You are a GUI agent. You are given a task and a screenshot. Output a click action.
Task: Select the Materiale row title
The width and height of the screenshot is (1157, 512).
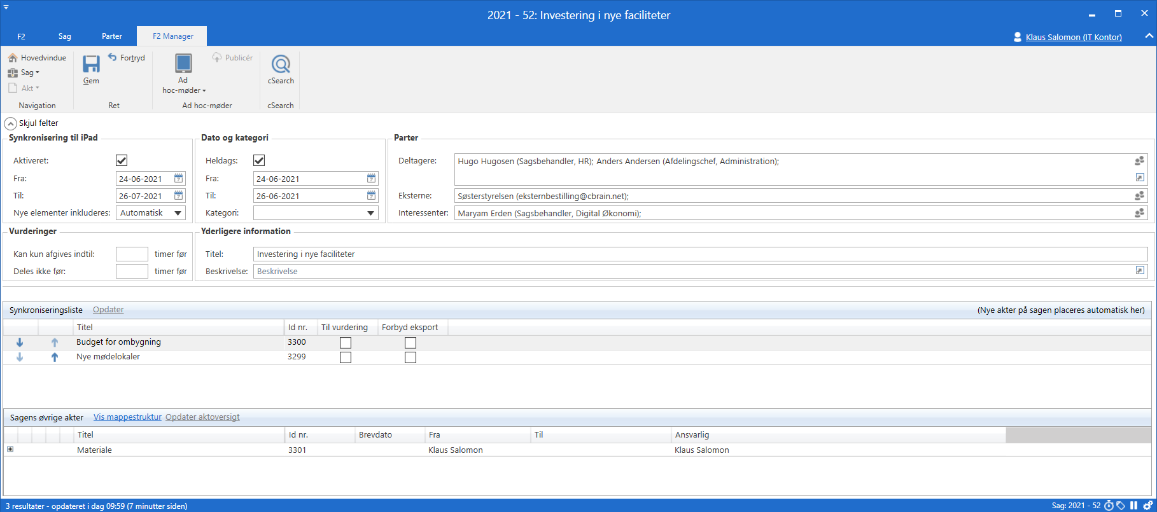(x=94, y=450)
